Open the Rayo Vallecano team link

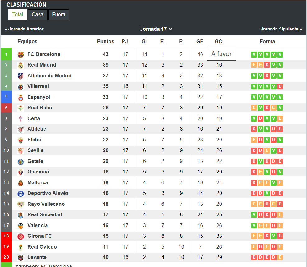coord(46,204)
